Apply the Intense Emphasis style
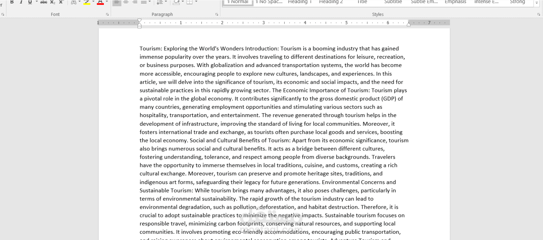The width and height of the screenshot is (543, 240). click(x=486, y=2)
